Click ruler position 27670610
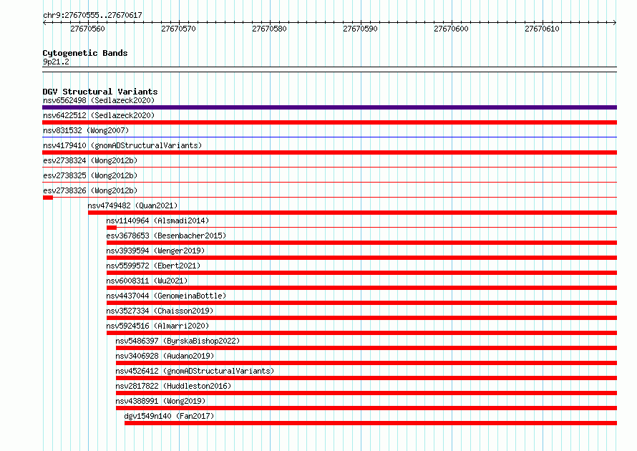 click(x=542, y=29)
